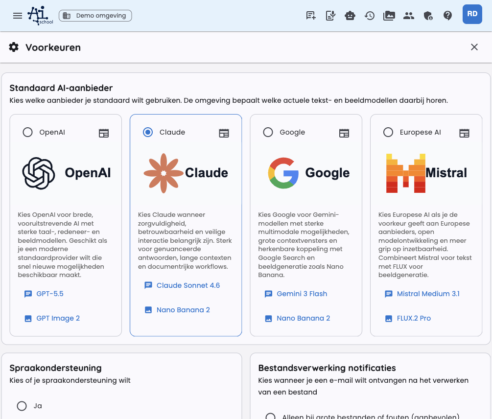Click chat icon beside Gemini 3 Flash
Screen dimensions: 492x419
point(269,294)
